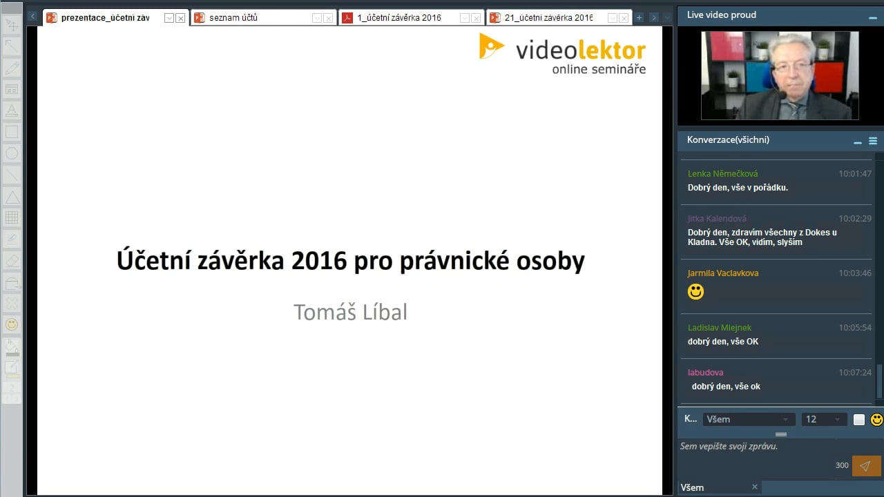Screen dimensions: 884x497
Task: Click Jitka Kalendová's name in chat
Action: click(717, 219)
